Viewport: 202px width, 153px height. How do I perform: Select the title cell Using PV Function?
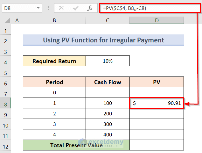click(x=103, y=40)
